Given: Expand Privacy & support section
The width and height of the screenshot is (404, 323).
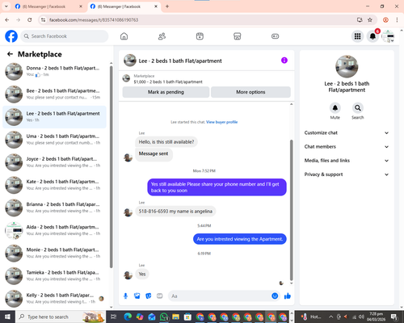Looking at the screenshot, I should point(347,174).
